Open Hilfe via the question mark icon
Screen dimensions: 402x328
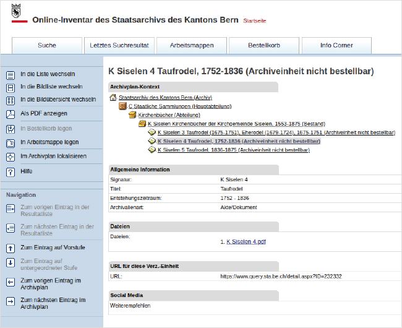point(11,172)
